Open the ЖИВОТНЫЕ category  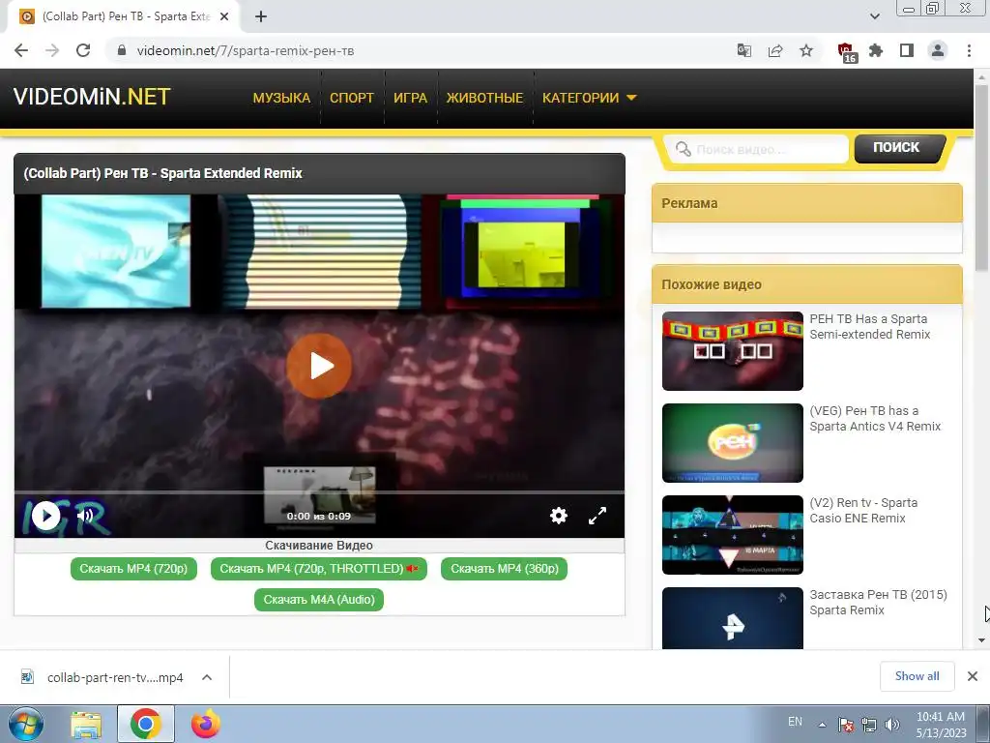click(485, 98)
